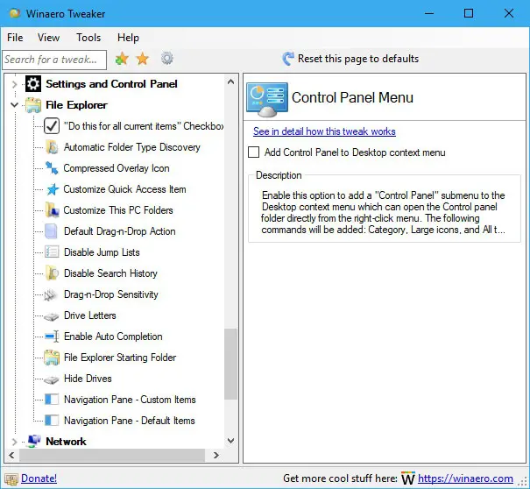Visit the https://winaero.com link
Screen dimensions: 530x489
465,478
